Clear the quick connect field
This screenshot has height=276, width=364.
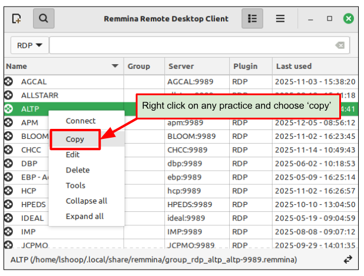[x=340, y=45]
